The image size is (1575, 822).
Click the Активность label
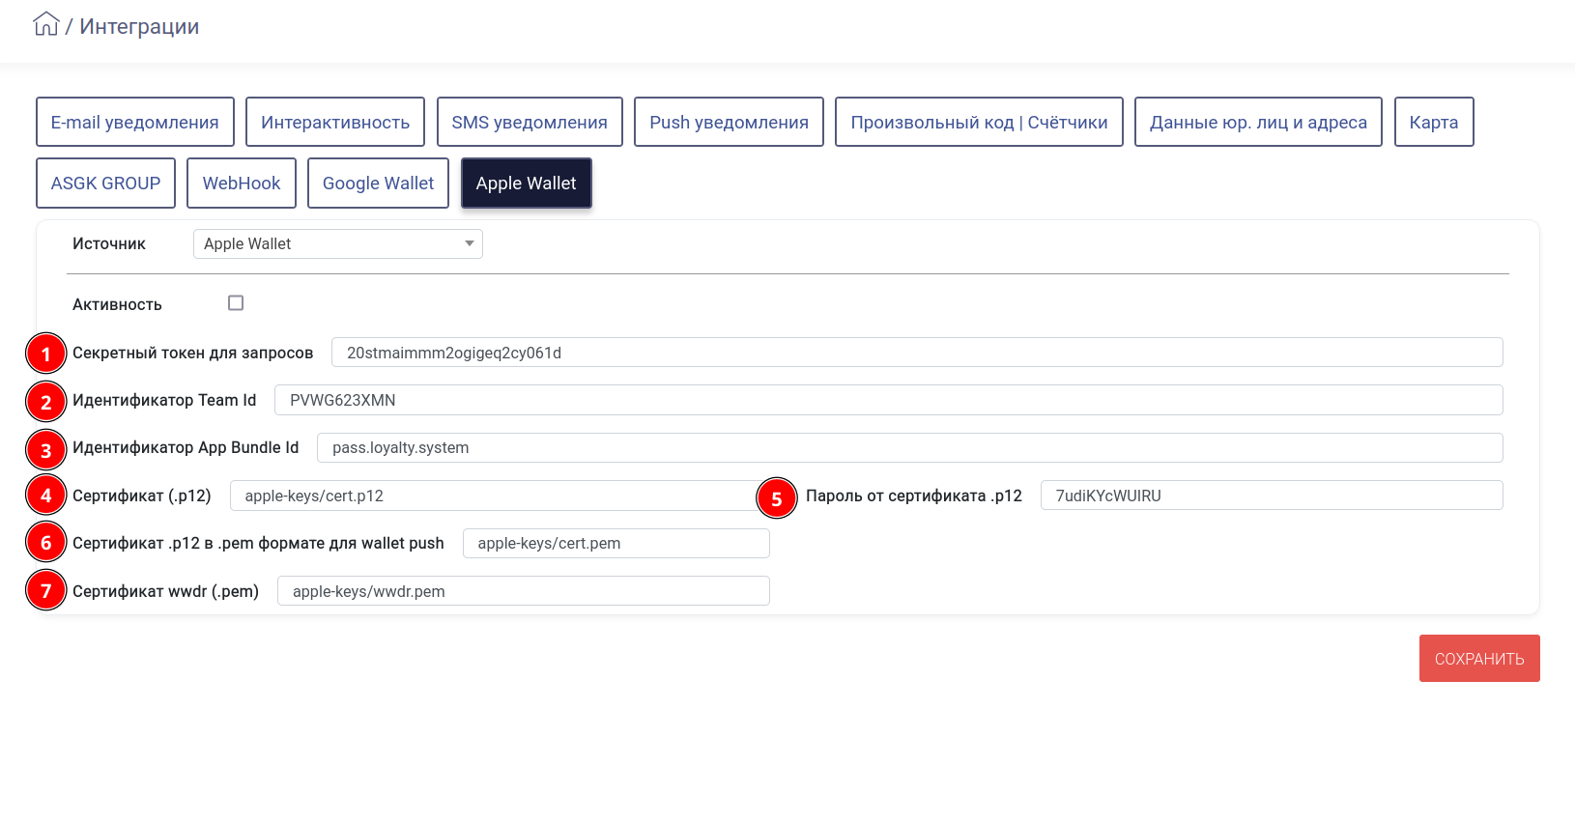[x=117, y=304]
